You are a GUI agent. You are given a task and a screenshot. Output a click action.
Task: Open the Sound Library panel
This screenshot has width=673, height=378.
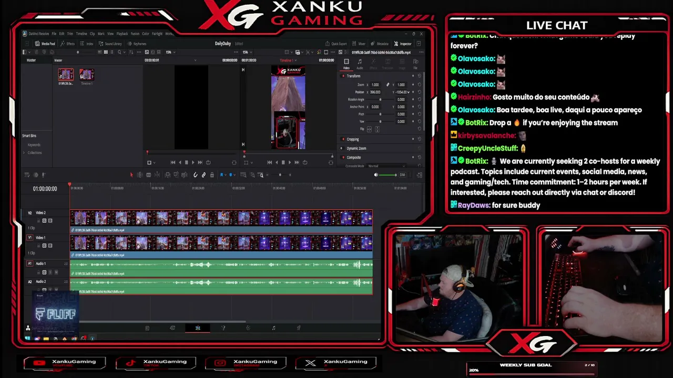[x=110, y=44]
